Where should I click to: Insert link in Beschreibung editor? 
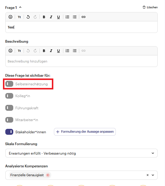[83, 51]
